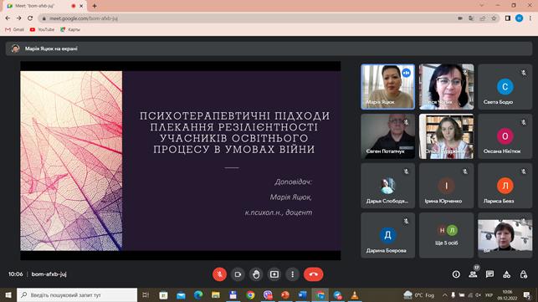Click the 'Марія Яцюк на екрані' banner
The height and width of the screenshot is (302, 538).
[269, 49]
